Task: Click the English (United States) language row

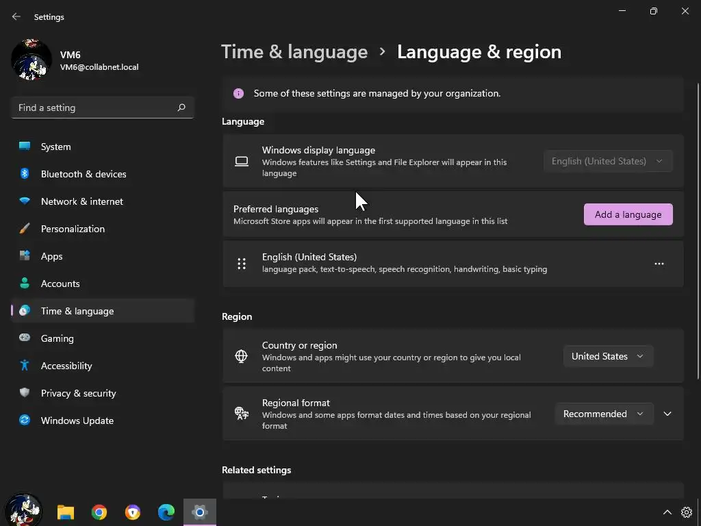Action: (x=453, y=264)
